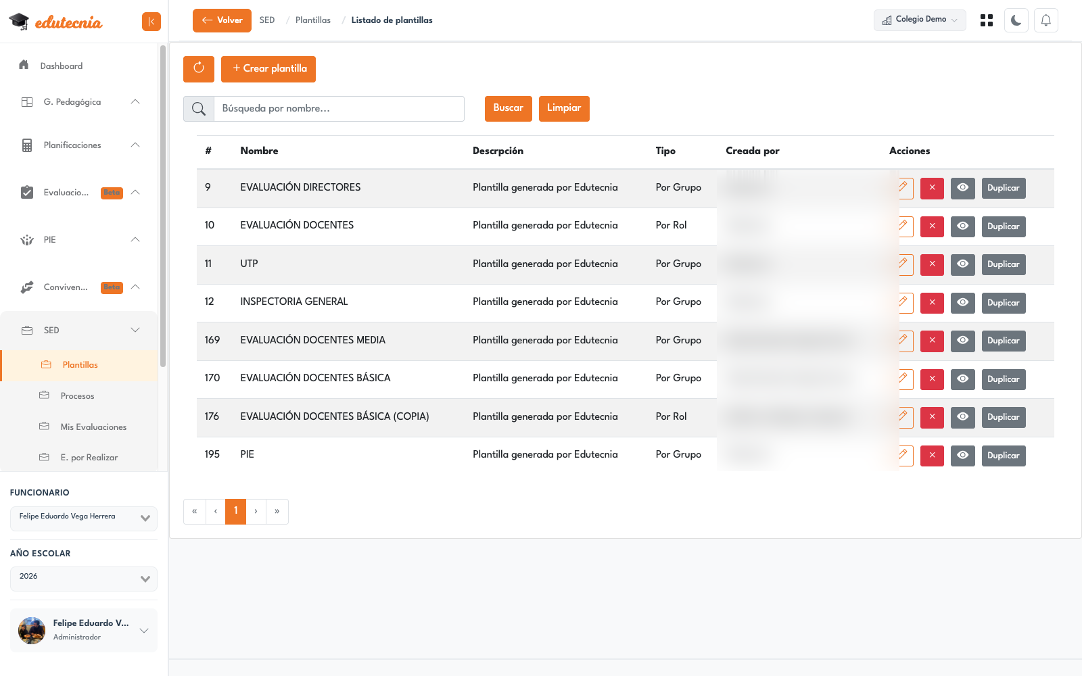
Task: Click the refresh list icon button
Action: coord(199,69)
